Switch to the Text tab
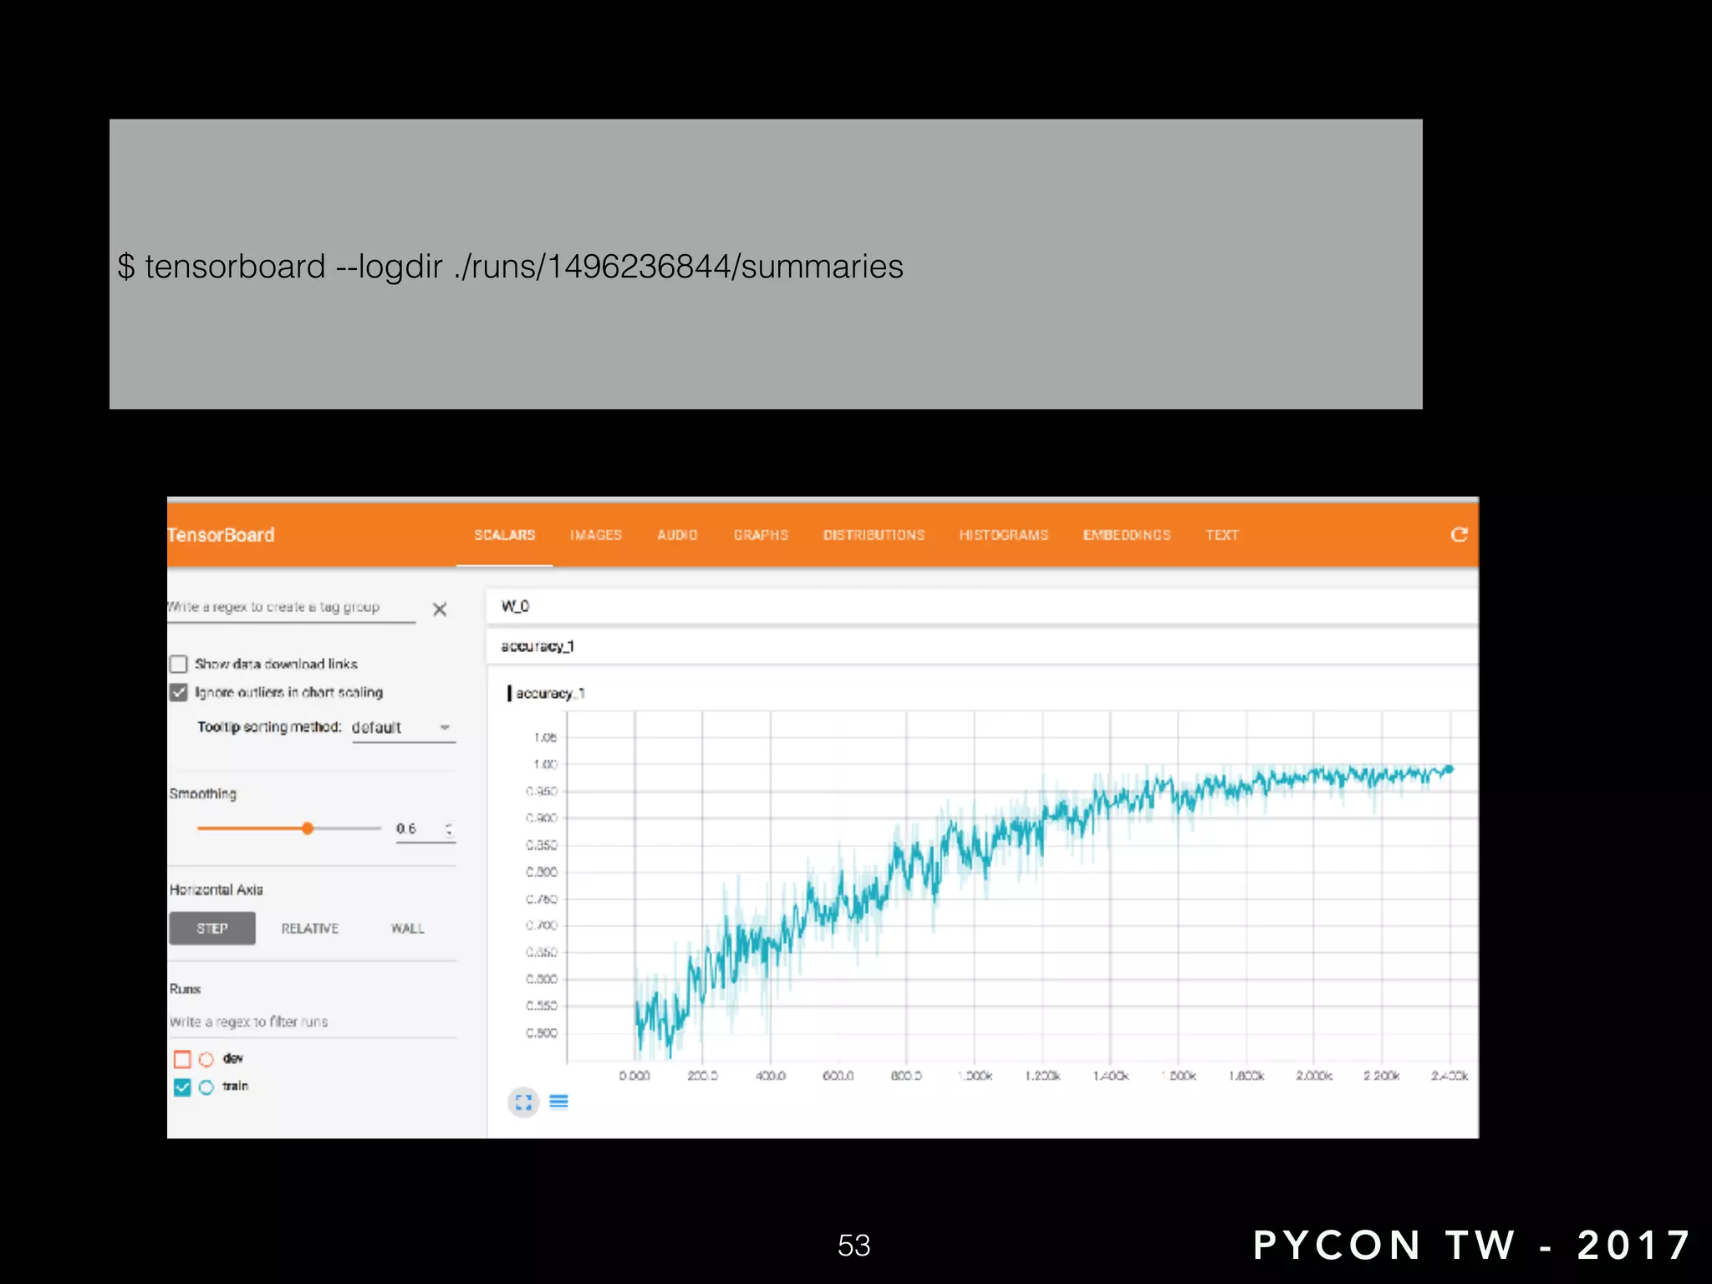Image resolution: width=1712 pixels, height=1284 pixels. click(x=1222, y=535)
